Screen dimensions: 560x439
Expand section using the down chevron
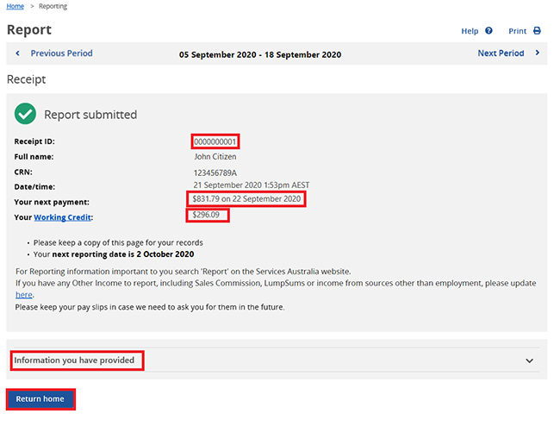(529, 361)
